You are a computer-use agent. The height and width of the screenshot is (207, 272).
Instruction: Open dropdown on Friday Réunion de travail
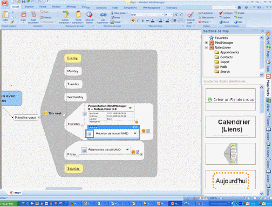point(127,149)
